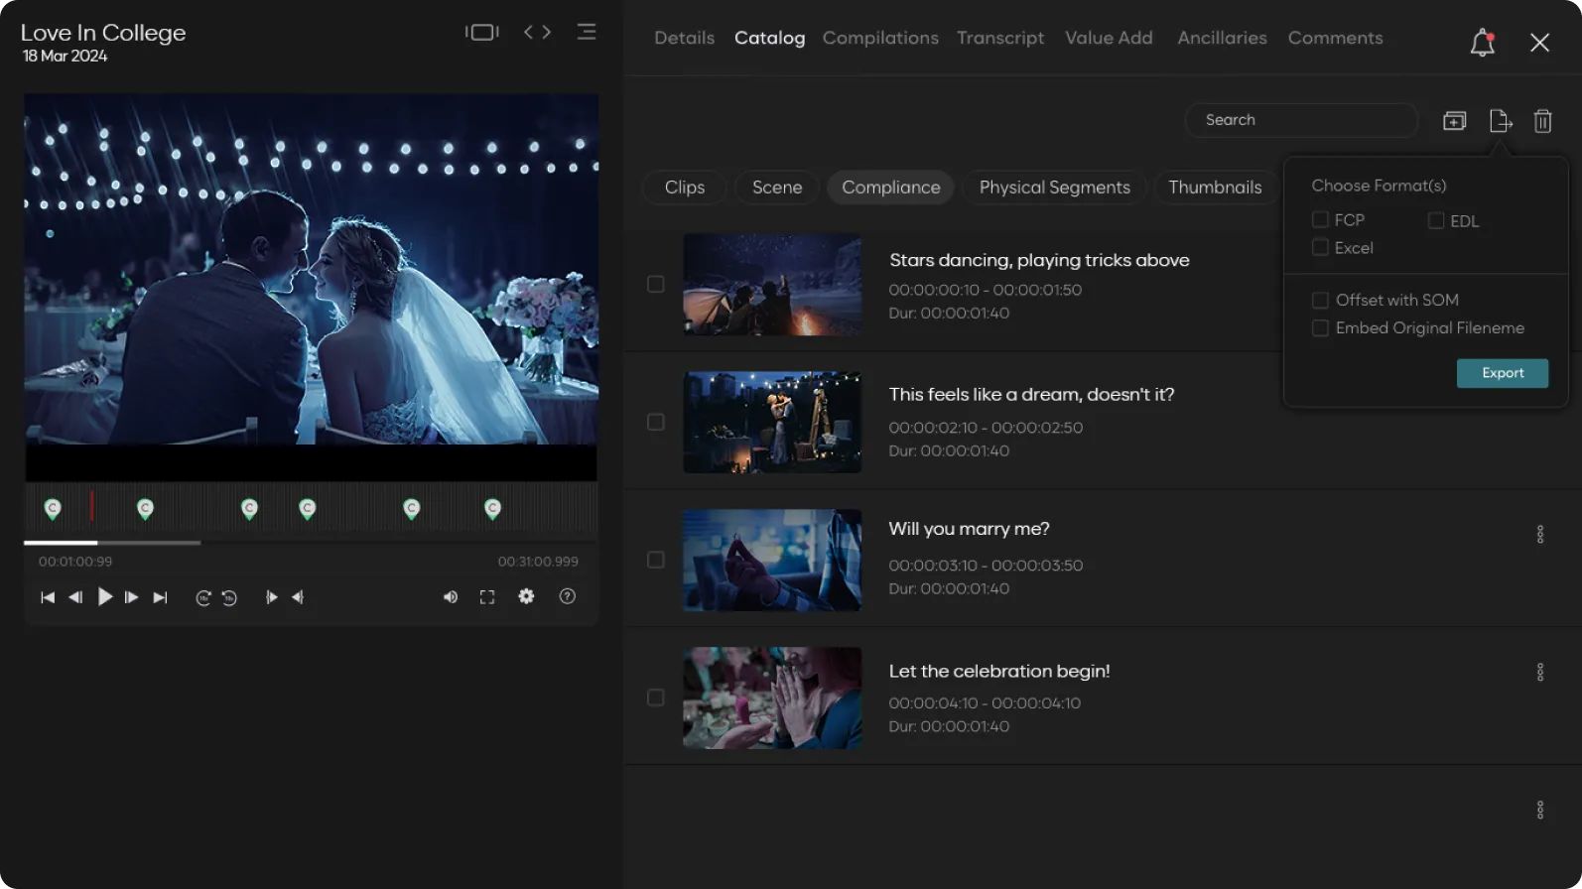Screen dimensions: 1582x889
Task: Select the 'Stars dancing' clip checkbox
Action: click(656, 284)
